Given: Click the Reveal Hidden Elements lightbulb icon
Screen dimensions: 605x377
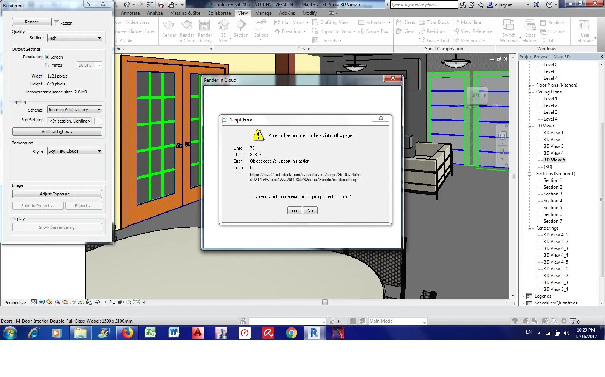Looking at the screenshot, I should (x=105, y=302).
